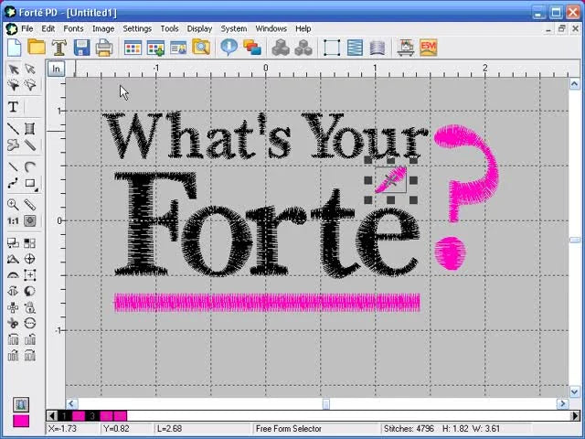This screenshot has width=585, height=439.
Task: Click vertical scrollbar down arrow
Action: pos(574,391)
